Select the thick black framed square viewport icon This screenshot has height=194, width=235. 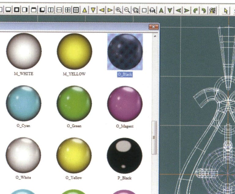[x=17, y=10]
